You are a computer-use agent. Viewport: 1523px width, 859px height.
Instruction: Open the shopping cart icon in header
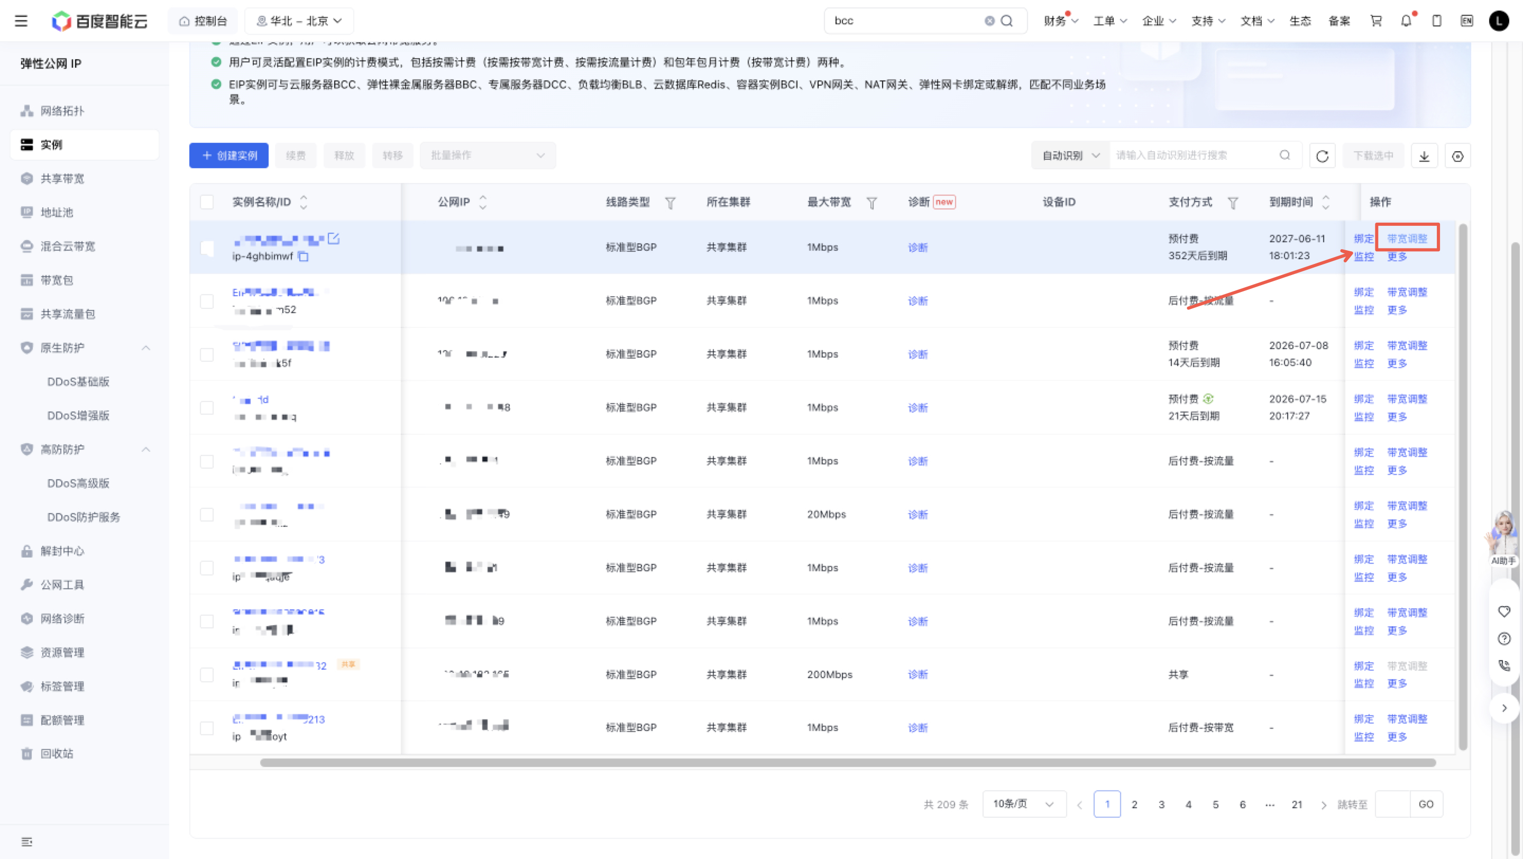[x=1376, y=21]
